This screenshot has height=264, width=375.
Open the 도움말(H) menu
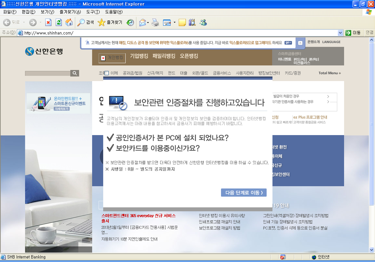point(114,12)
